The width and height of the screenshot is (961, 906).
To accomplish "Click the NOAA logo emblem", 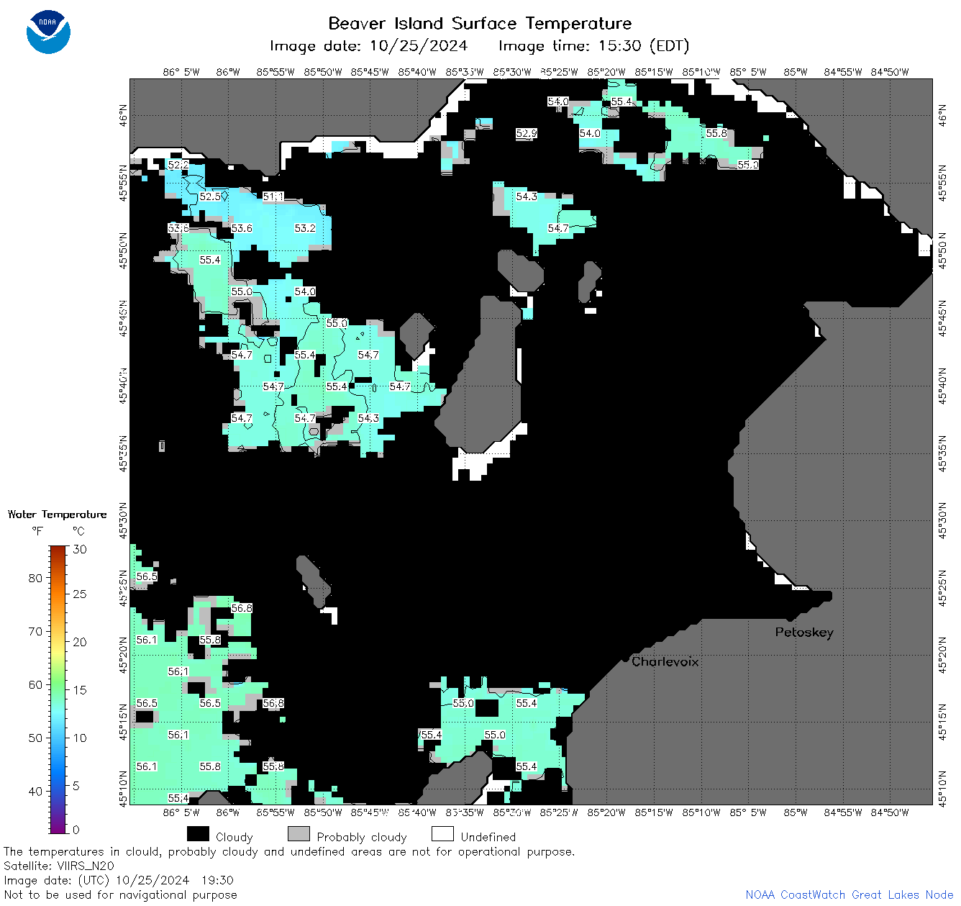I will pos(48,32).
